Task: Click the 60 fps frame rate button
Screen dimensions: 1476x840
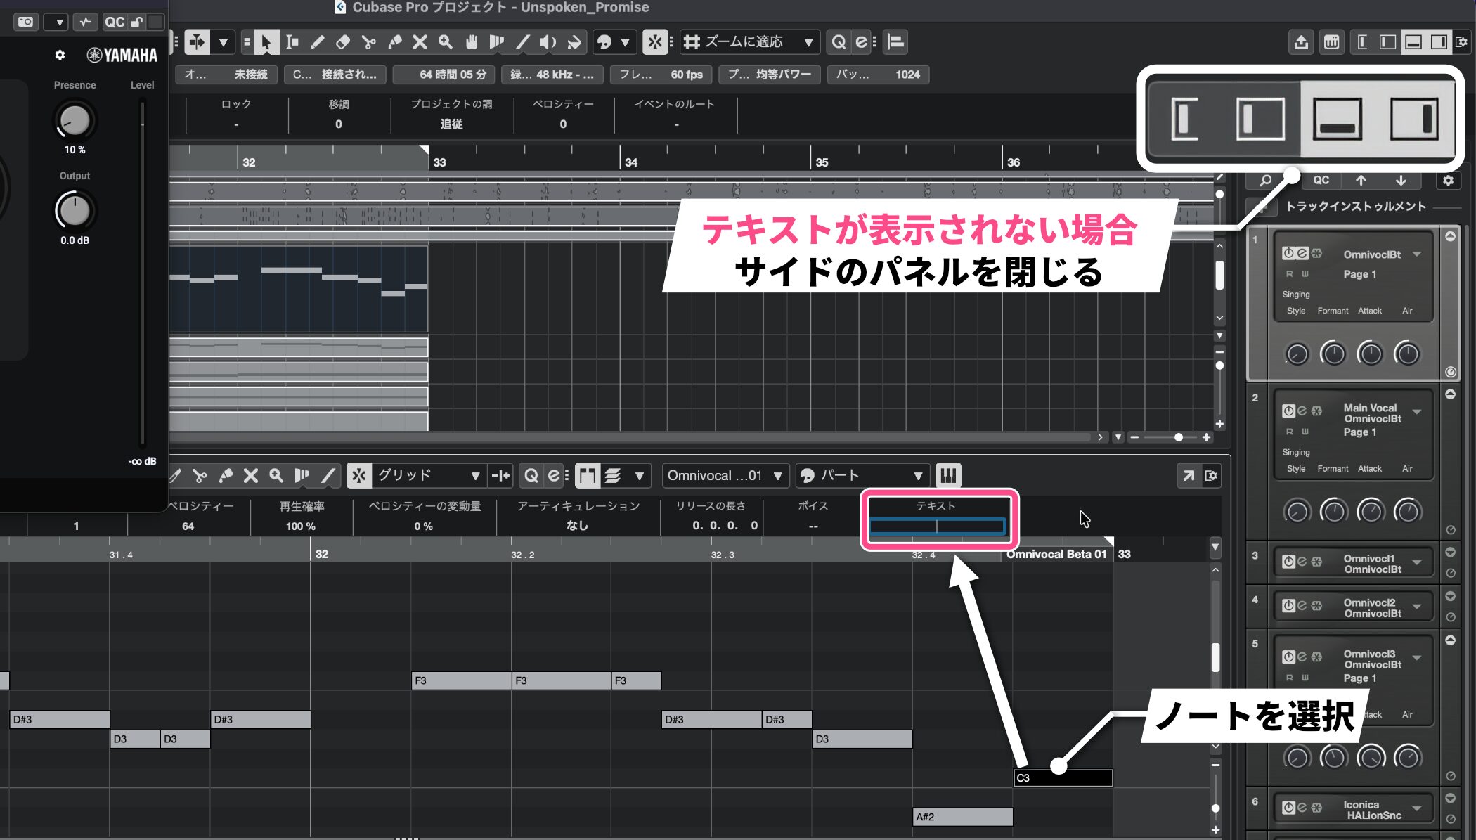Action: [x=661, y=75]
